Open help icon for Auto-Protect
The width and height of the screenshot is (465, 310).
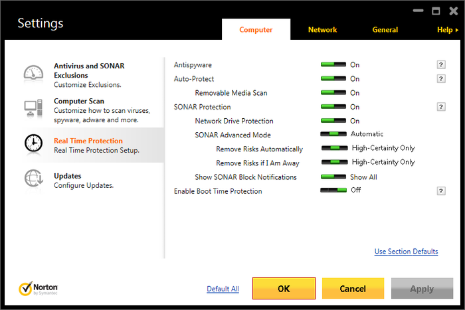(440, 78)
